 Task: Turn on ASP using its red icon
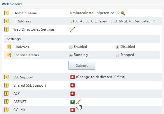73,94
